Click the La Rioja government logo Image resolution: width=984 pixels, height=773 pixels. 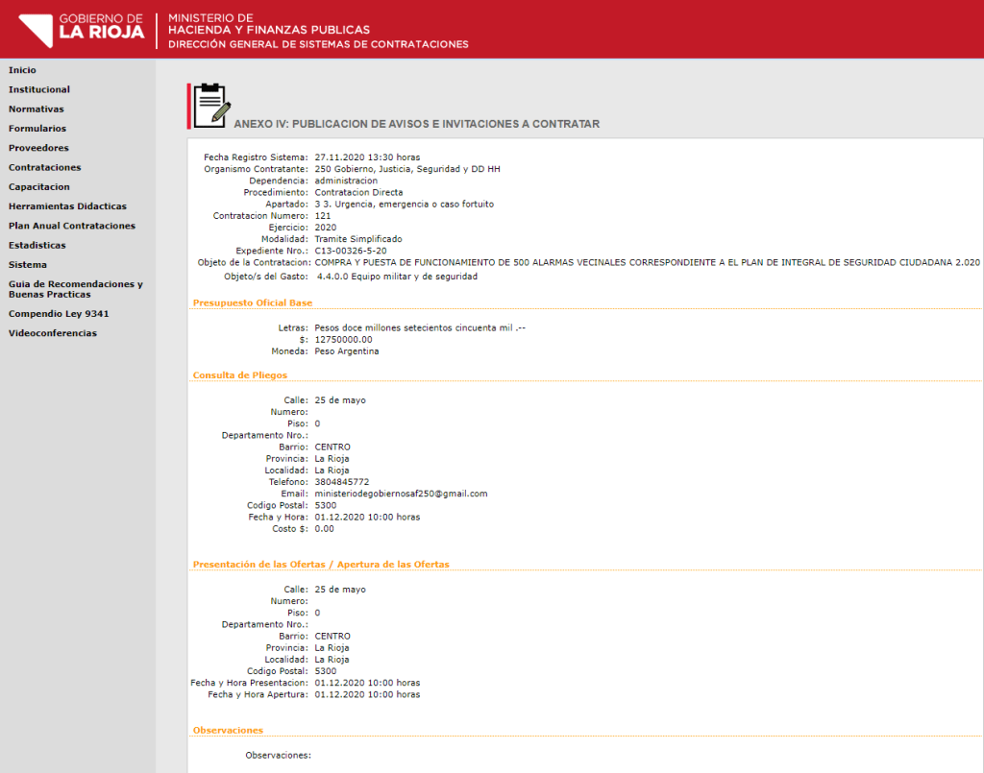point(82,29)
